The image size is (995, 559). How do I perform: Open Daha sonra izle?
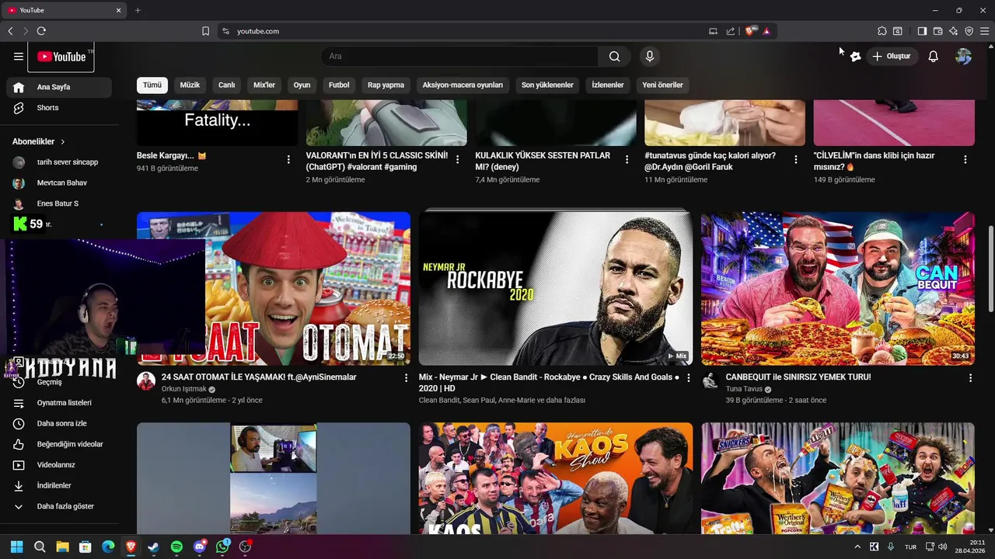[x=59, y=423]
